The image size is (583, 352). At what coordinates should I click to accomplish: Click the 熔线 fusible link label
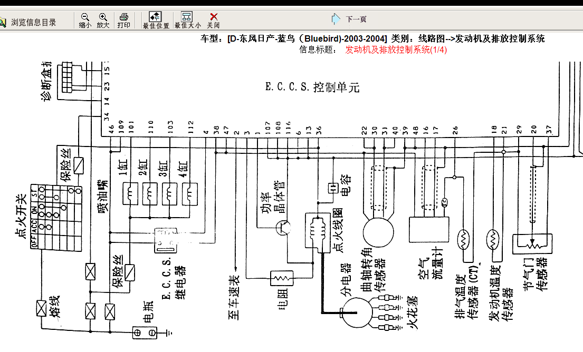(x=54, y=306)
